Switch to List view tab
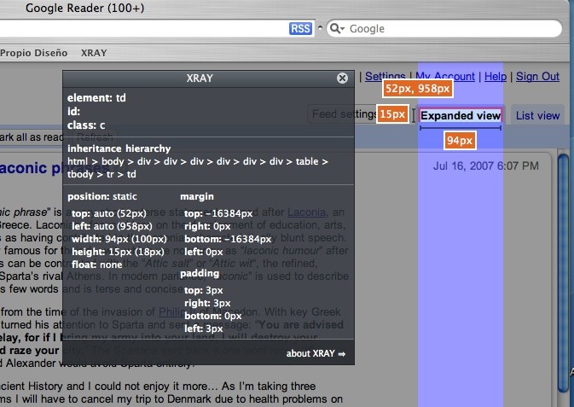 538,116
